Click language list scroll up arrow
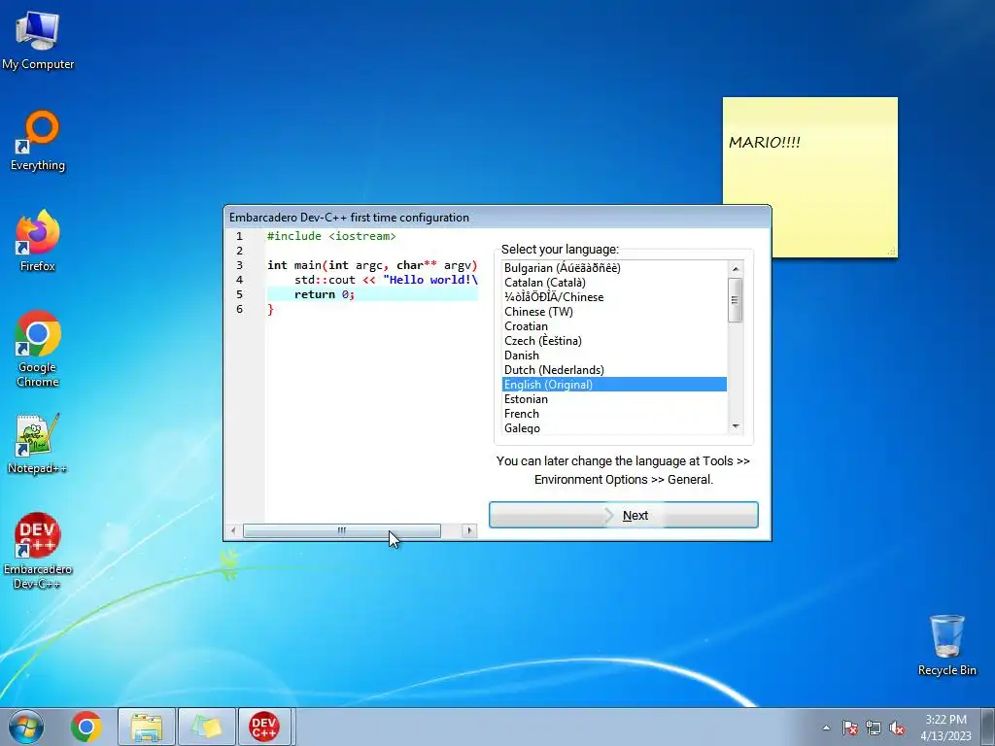Image resolution: width=995 pixels, height=746 pixels. pos(736,269)
